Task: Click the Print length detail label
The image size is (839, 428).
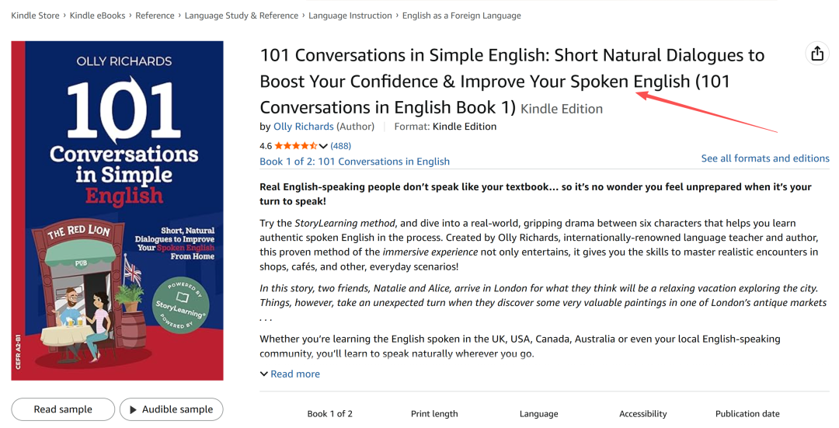Action: (434, 413)
